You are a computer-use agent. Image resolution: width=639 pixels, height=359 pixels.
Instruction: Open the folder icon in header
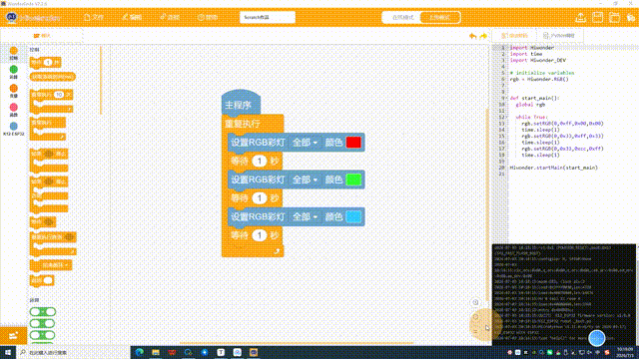614,18
